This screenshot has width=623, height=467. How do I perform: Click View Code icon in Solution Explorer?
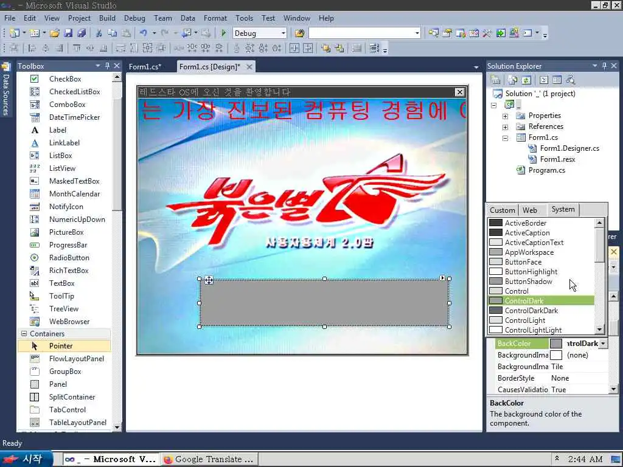tap(544, 80)
